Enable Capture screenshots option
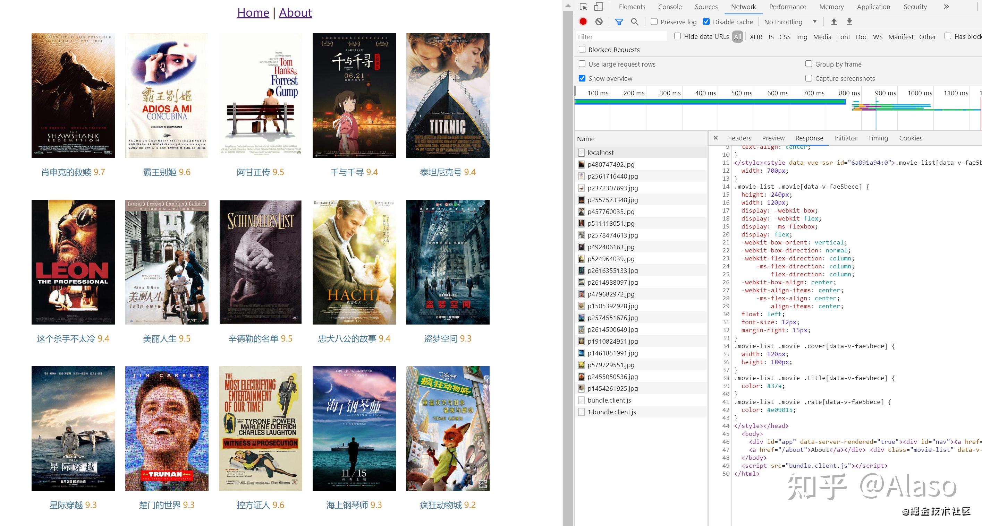 (809, 78)
